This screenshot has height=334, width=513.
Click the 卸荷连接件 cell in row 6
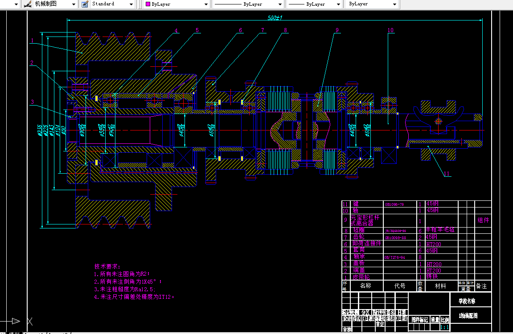[367, 244]
